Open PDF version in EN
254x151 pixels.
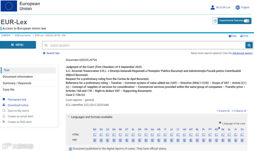[139, 140]
